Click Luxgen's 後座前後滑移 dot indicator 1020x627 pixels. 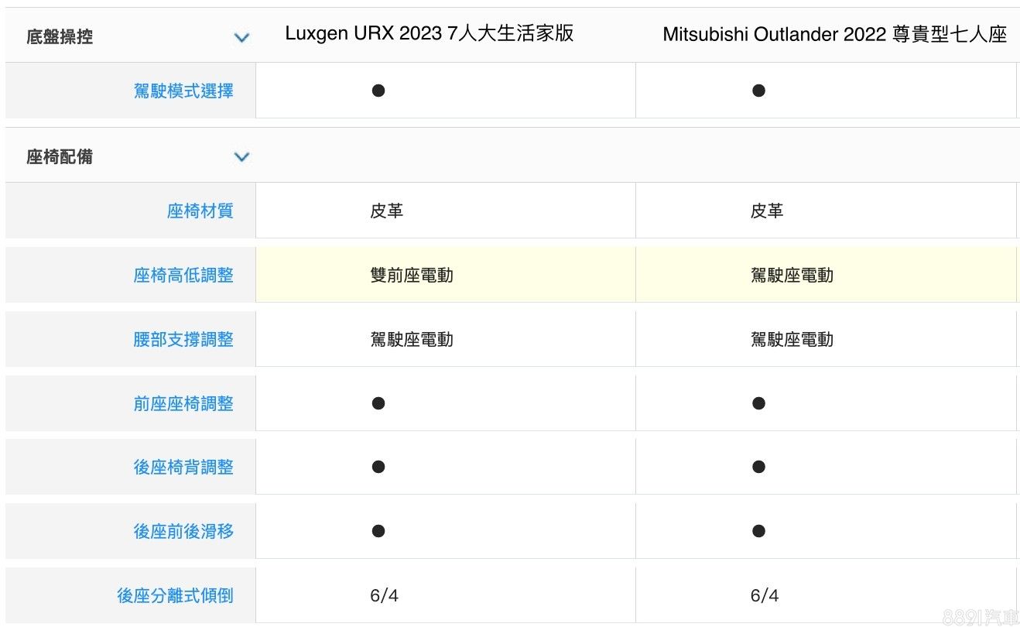coord(378,531)
